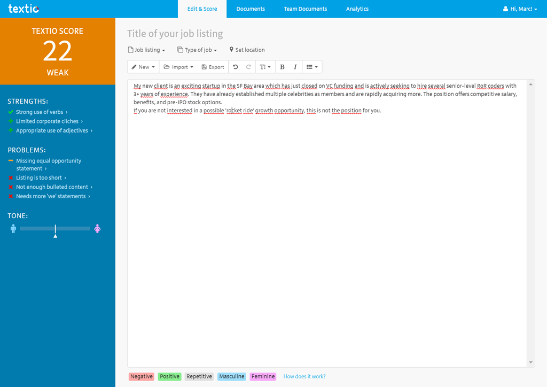
Task: Open the New document dropdown
Action: tap(143, 67)
